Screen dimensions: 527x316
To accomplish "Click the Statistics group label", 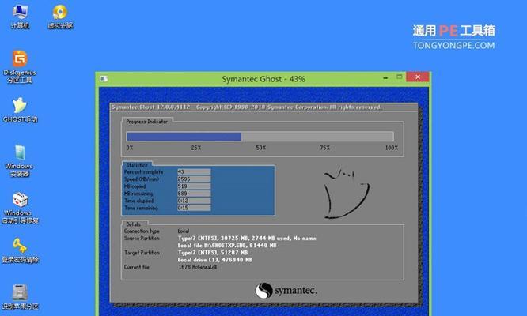I will pos(137,165).
